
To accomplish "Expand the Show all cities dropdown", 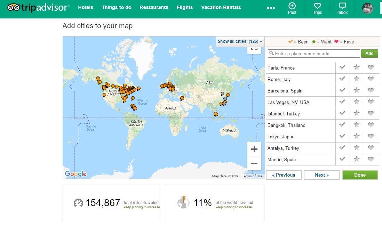I will pyautogui.click(x=240, y=41).
